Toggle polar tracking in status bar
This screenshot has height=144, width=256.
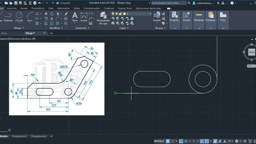(186, 141)
